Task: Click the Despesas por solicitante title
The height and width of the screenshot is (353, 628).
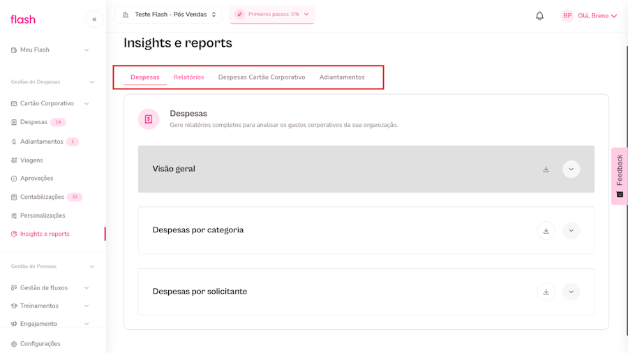Action: pos(200,292)
